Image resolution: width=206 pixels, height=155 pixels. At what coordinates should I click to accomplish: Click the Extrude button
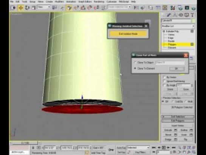(x=168, y=130)
